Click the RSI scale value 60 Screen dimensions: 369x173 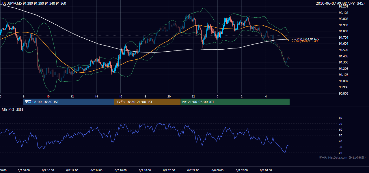click(x=340, y=129)
